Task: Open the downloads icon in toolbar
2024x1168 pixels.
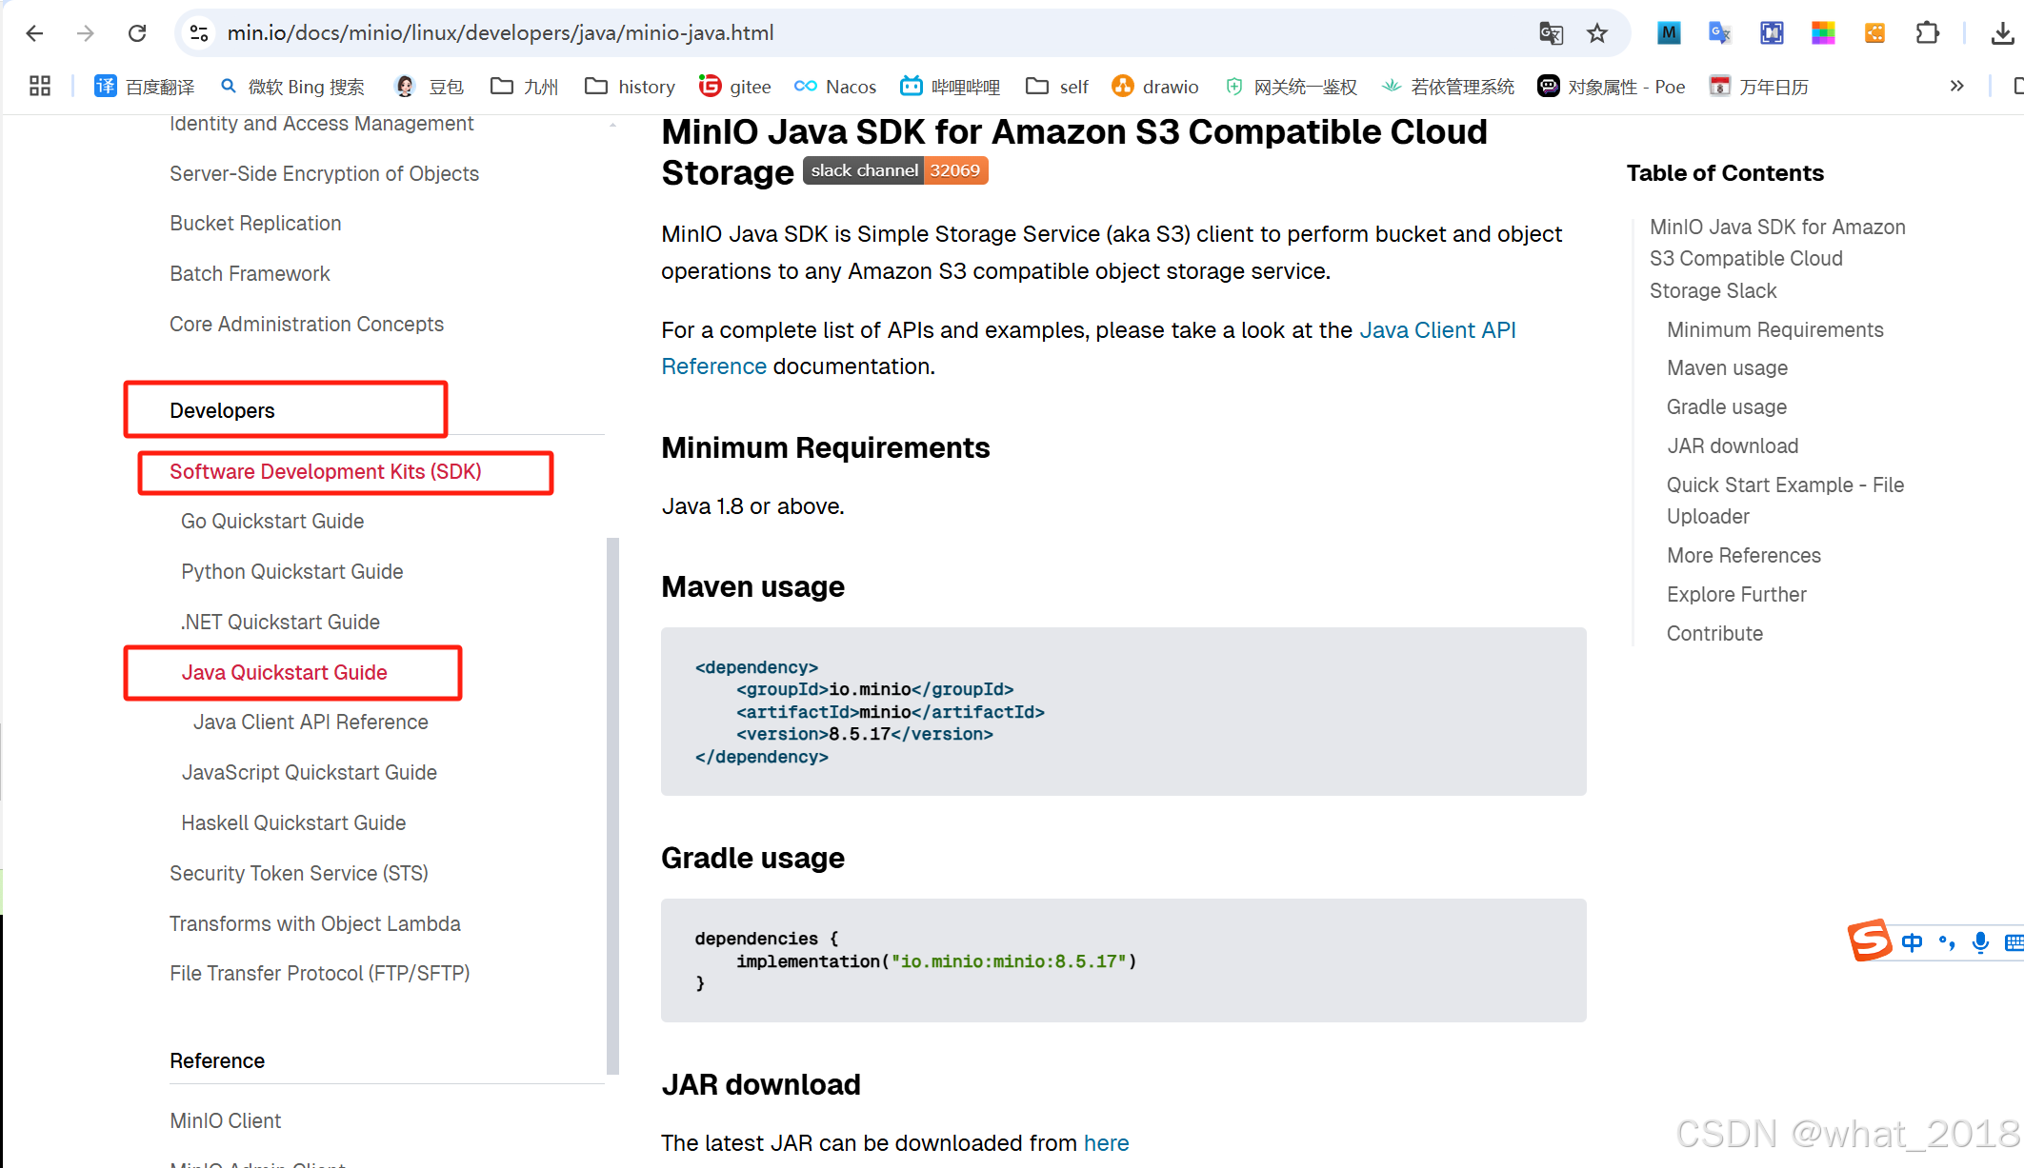Action: click(x=2002, y=33)
